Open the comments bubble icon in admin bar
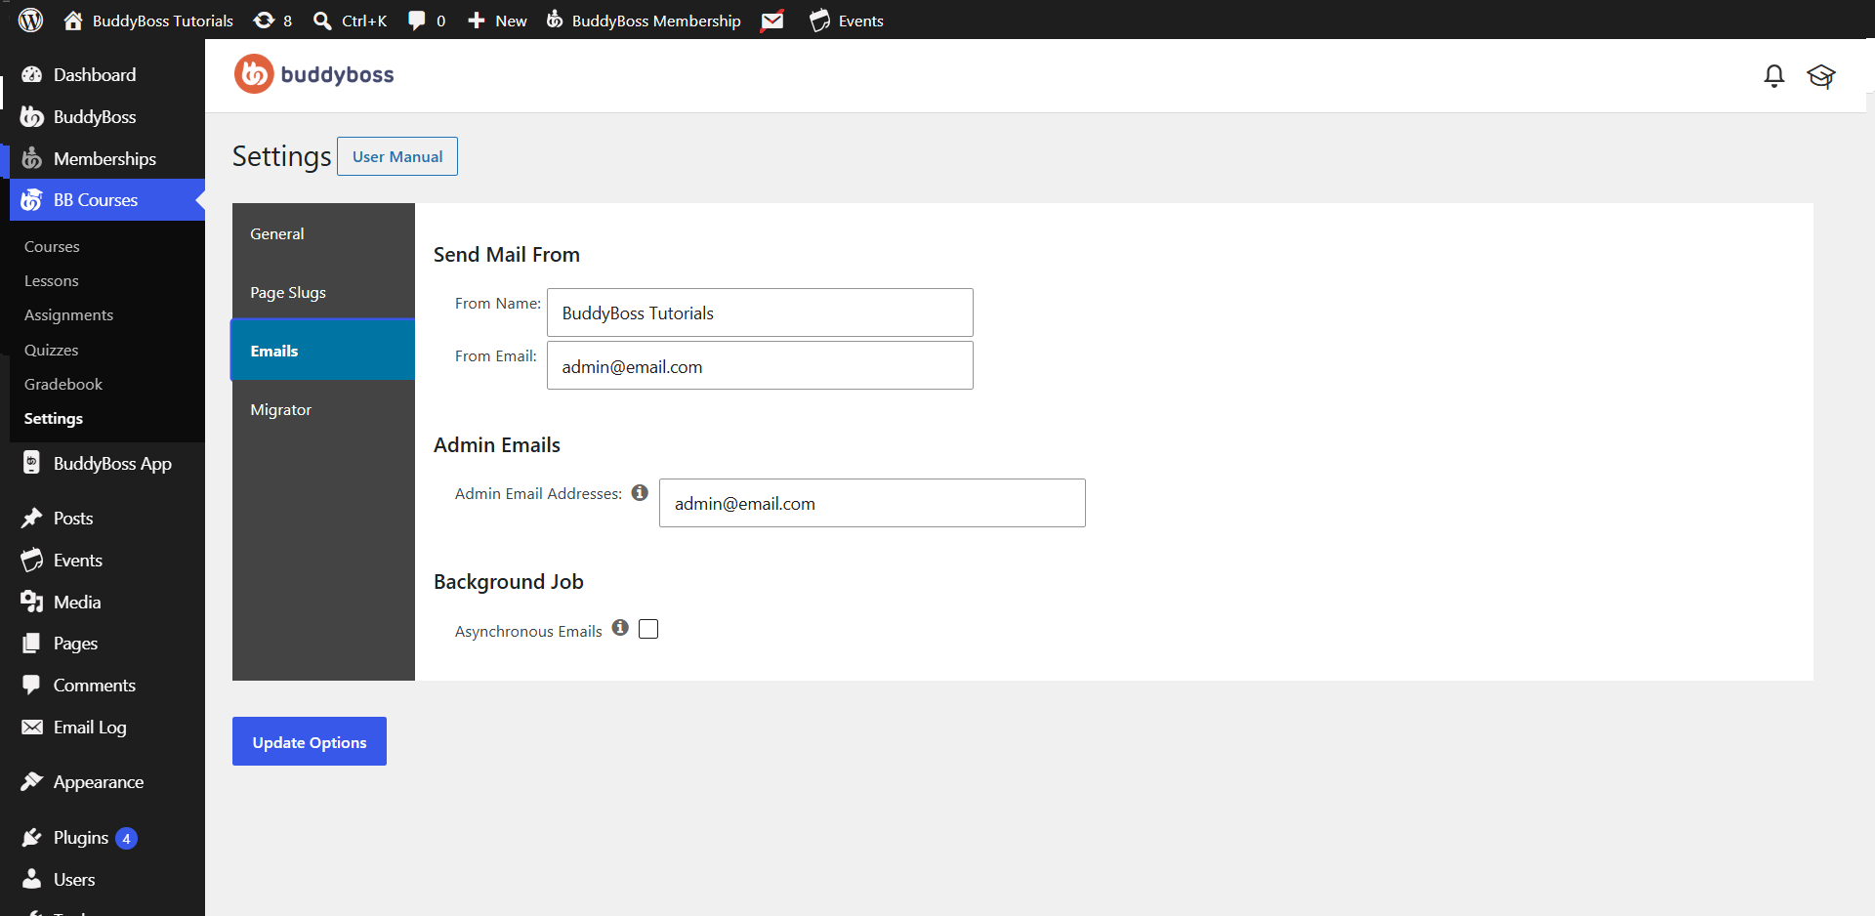The image size is (1875, 916). tap(427, 21)
